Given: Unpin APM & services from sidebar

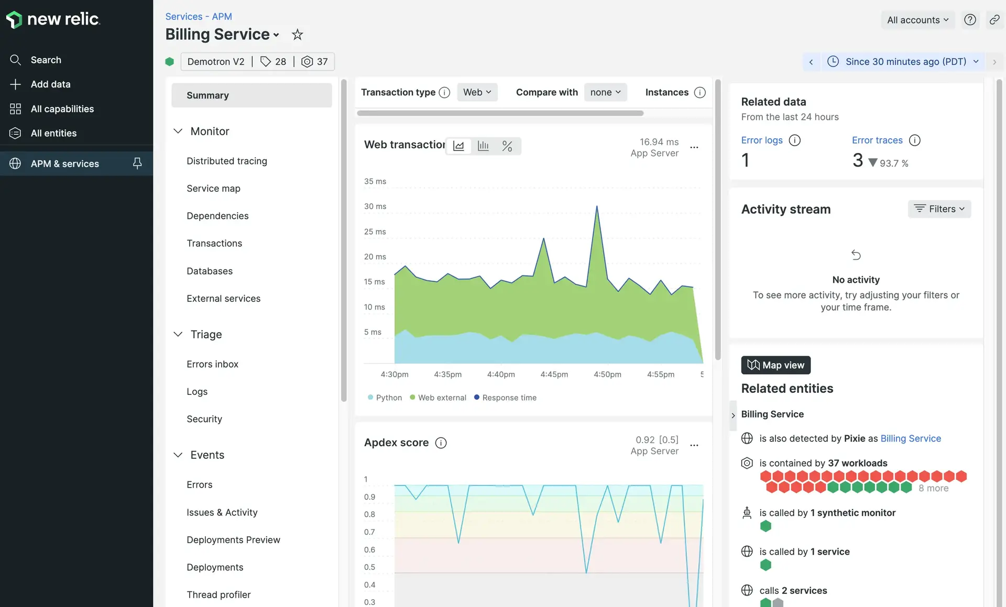Looking at the screenshot, I should (137, 163).
